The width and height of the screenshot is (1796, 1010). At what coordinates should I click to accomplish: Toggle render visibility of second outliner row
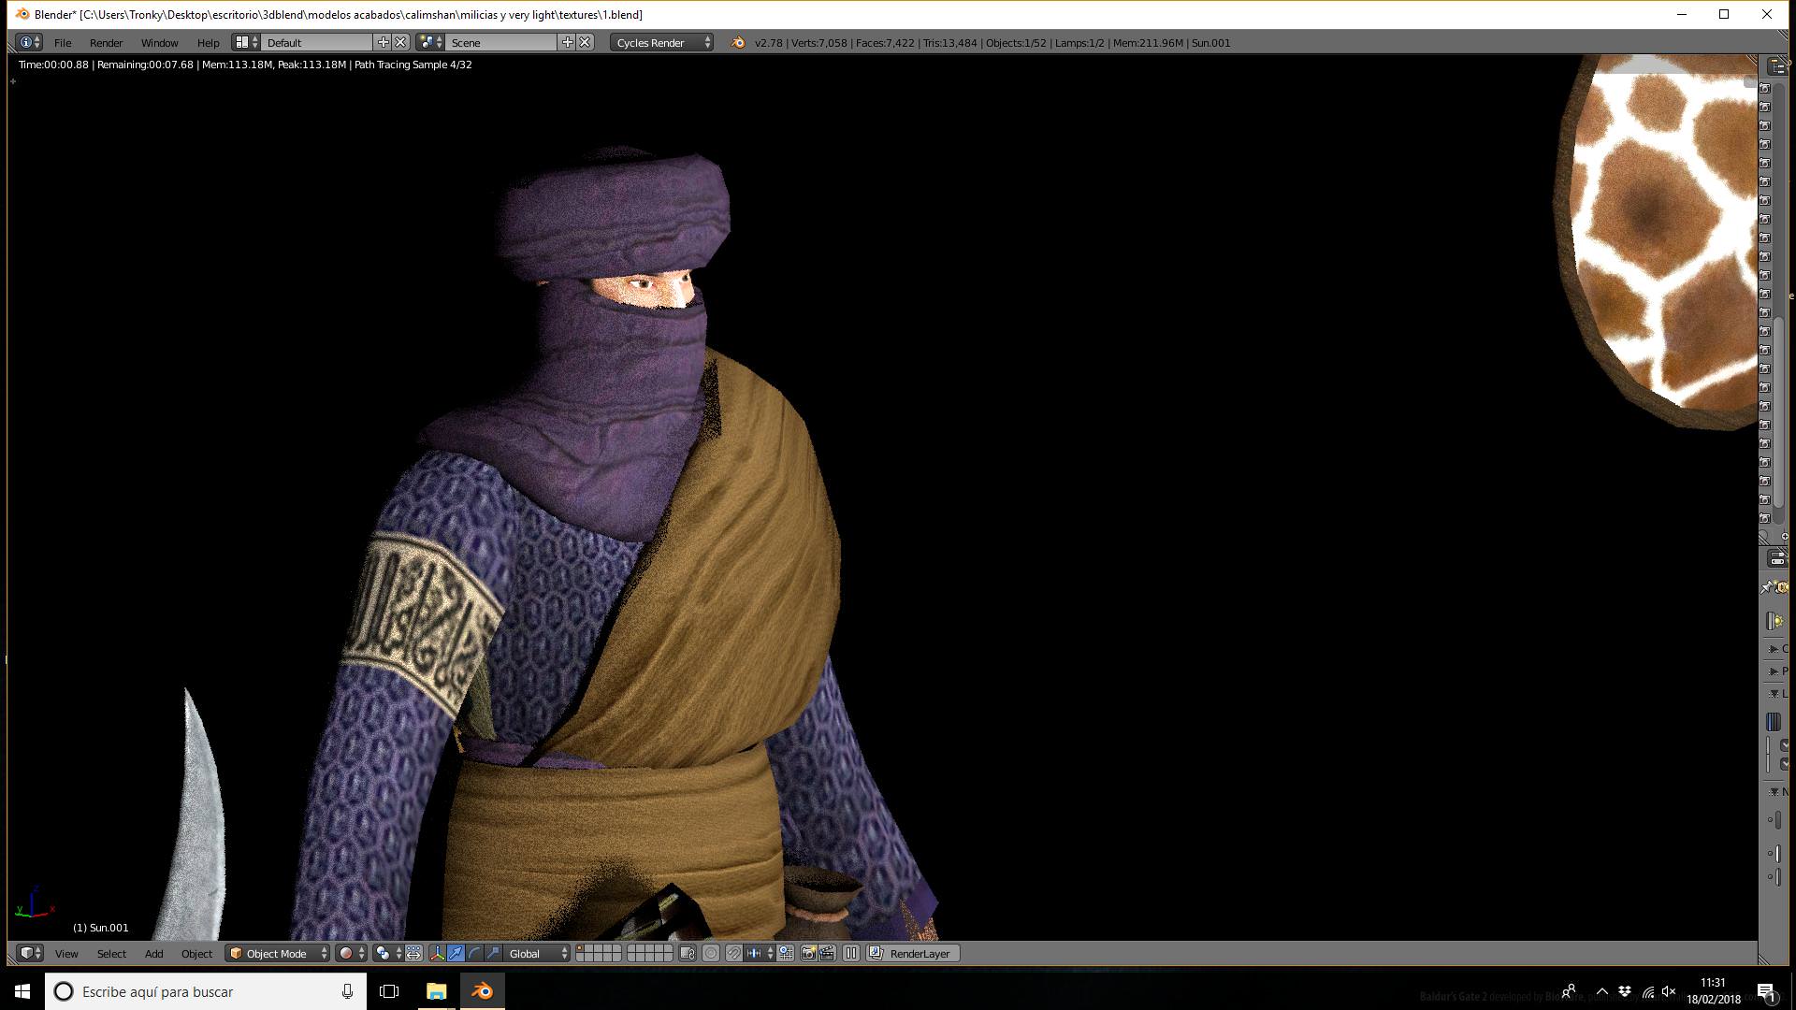(1765, 107)
